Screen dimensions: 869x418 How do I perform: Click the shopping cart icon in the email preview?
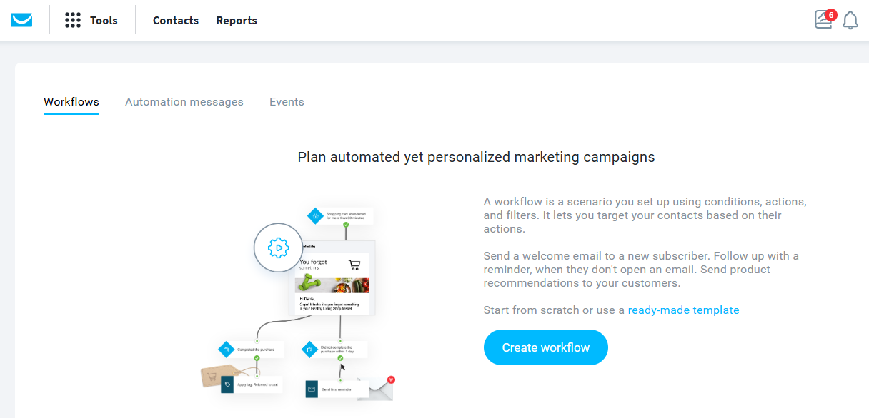tap(355, 264)
